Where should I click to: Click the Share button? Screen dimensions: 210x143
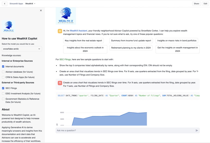pos(196,4)
